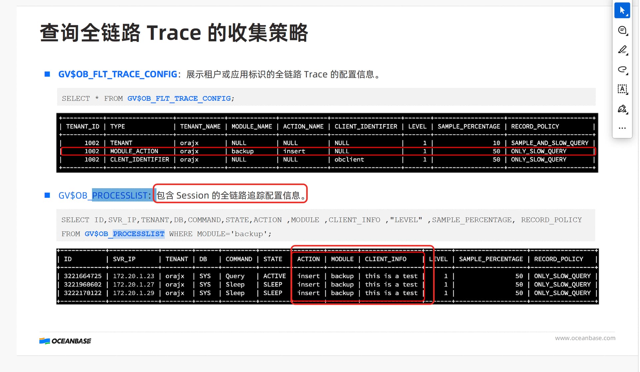Choose the freehand draw loop tool
This screenshot has height=372, width=640.
point(622,69)
